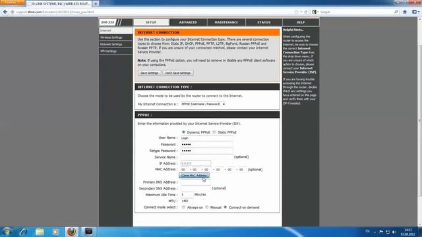Viewport: 422px width, 237px height.
Task: Click the IP Address field
Action: (x=196, y=163)
